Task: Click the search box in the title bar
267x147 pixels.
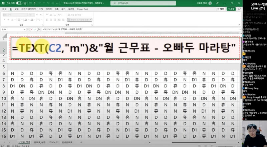Action: point(143,3)
